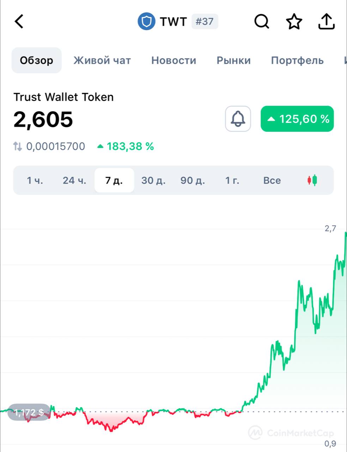Viewport: 347px width, 452px height.
Task: Open search with the magnifier icon
Action: tap(262, 22)
